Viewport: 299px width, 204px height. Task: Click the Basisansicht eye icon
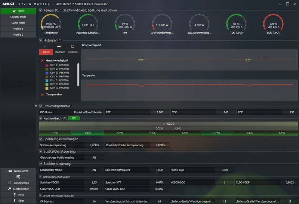pyautogui.click(x=10, y=171)
